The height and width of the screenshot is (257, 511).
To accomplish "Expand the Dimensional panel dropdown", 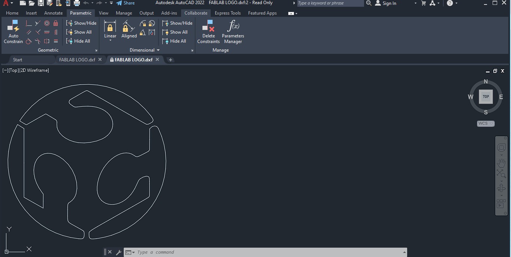I will click(x=158, y=50).
